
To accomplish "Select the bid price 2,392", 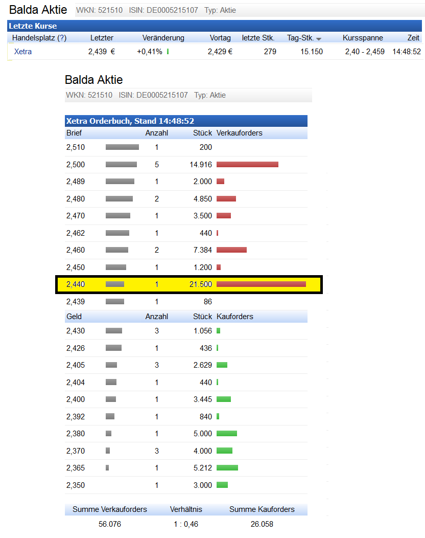I will pyautogui.click(x=76, y=417).
